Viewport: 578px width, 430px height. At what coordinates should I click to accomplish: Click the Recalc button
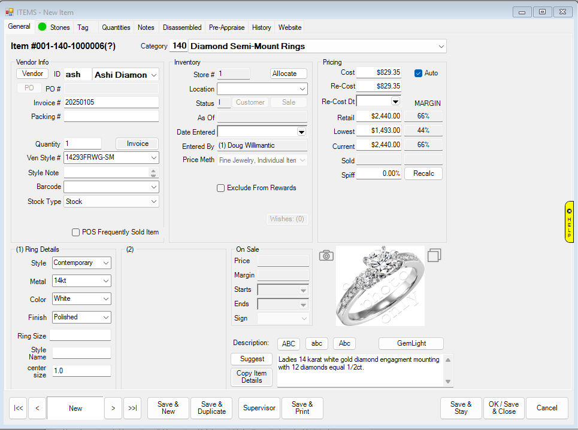pyautogui.click(x=423, y=173)
